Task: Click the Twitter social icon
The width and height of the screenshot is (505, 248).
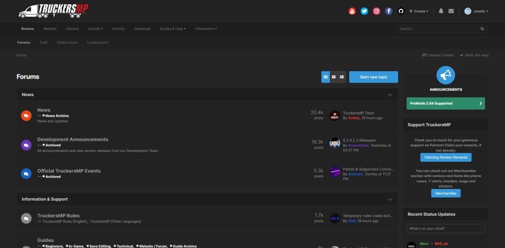Action: tap(364, 11)
